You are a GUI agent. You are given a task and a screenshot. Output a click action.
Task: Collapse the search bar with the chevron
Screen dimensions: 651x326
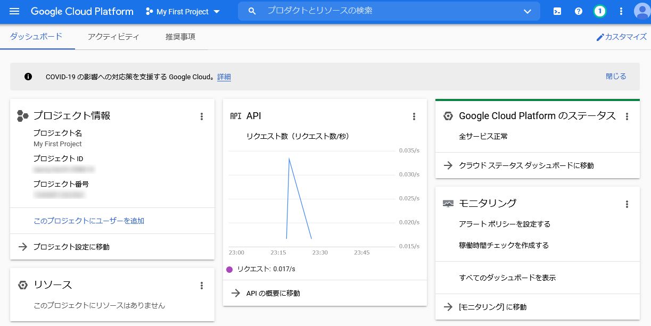pyautogui.click(x=527, y=11)
